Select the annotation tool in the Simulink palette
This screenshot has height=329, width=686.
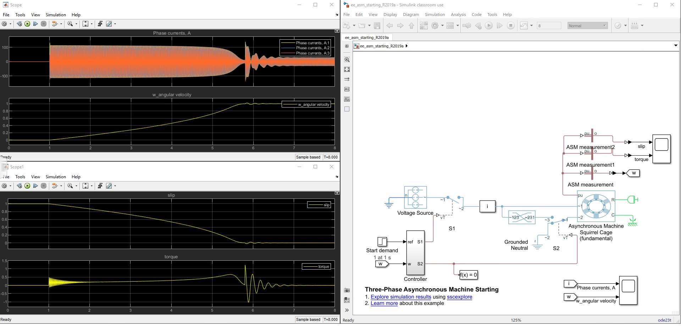[x=347, y=89]
